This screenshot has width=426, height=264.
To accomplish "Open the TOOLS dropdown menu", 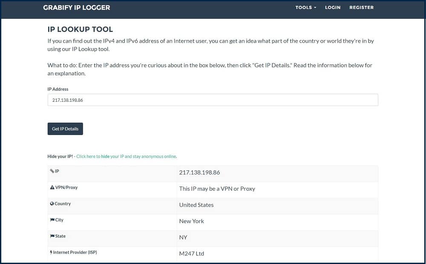I will [x=305, y=7].
